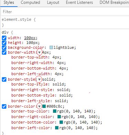Click the width property name
Image resolution: width=129 pixels, height=135 pixels.
click(x=13, y=38)
